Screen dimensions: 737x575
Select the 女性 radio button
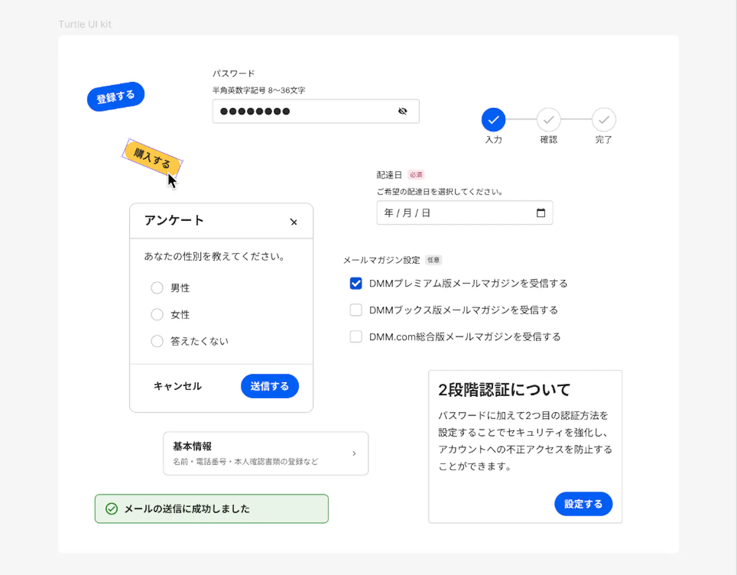coord(157,314)
